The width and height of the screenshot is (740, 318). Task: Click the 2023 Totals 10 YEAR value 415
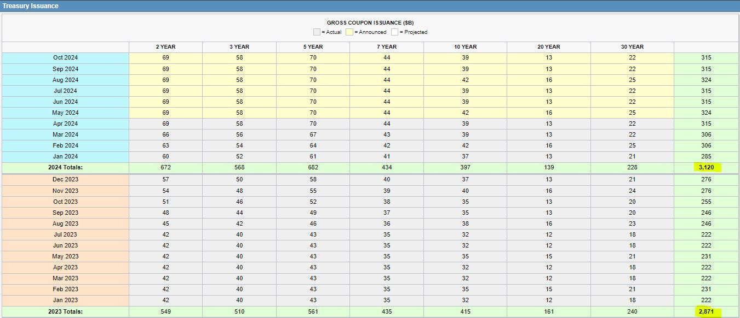[465, 311]
